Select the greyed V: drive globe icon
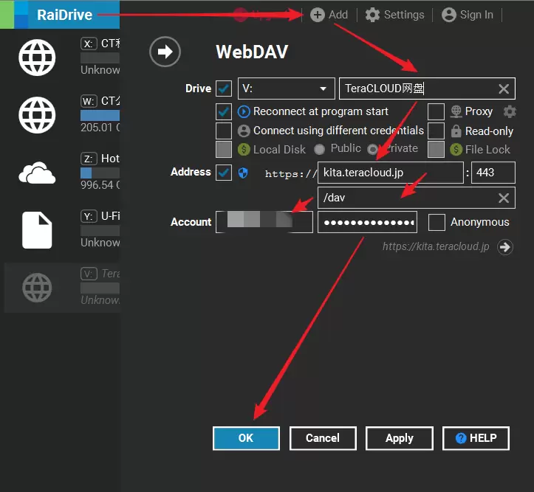 pyautogui.click(x=37, y=288)
